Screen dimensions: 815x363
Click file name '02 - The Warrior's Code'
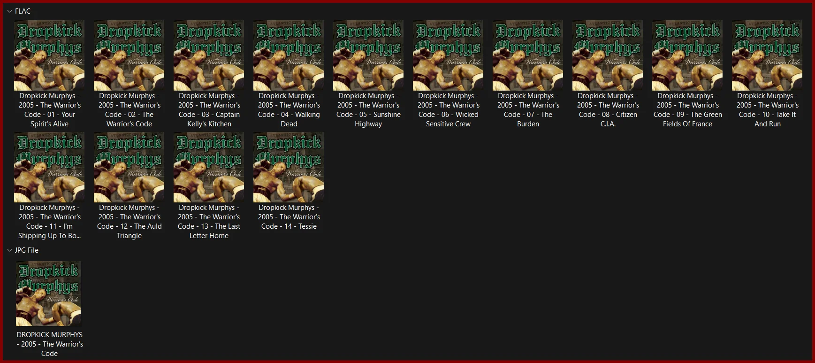point(129,110)
